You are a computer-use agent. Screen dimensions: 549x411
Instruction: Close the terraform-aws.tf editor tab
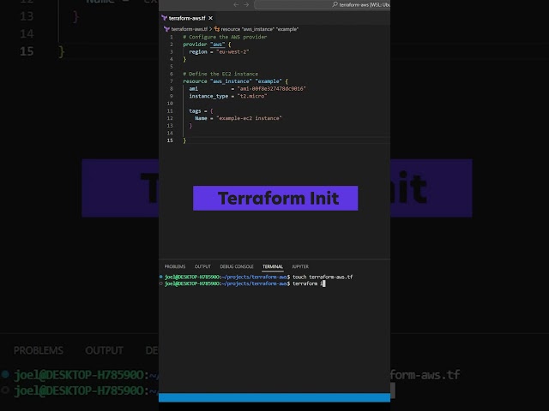pyautogui.click(x=210, y=18)
